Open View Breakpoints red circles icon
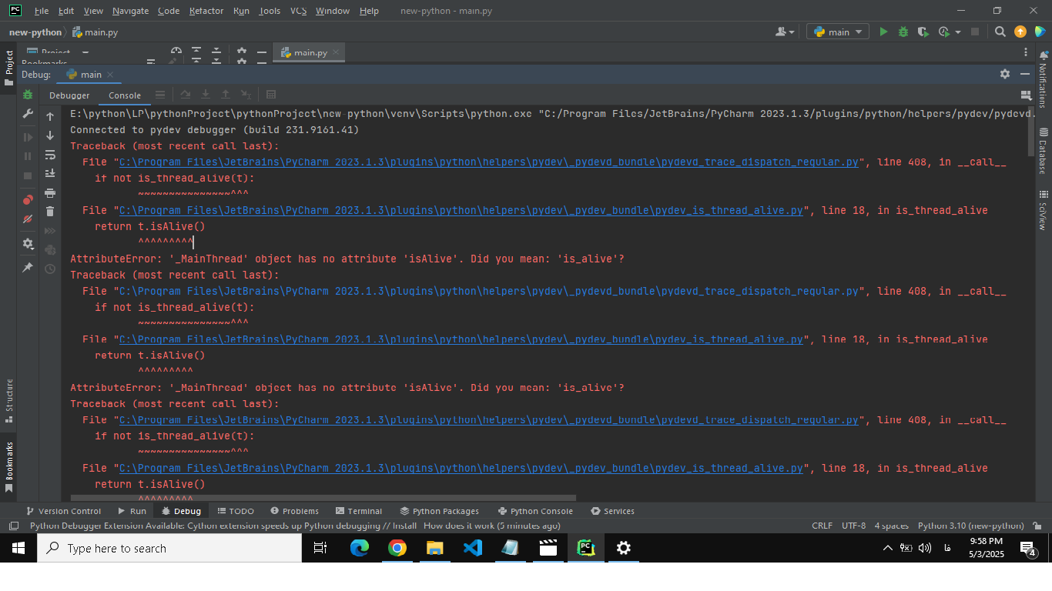Image resolution: width=1052 pixels, height=591 pixels. point(28,199)
